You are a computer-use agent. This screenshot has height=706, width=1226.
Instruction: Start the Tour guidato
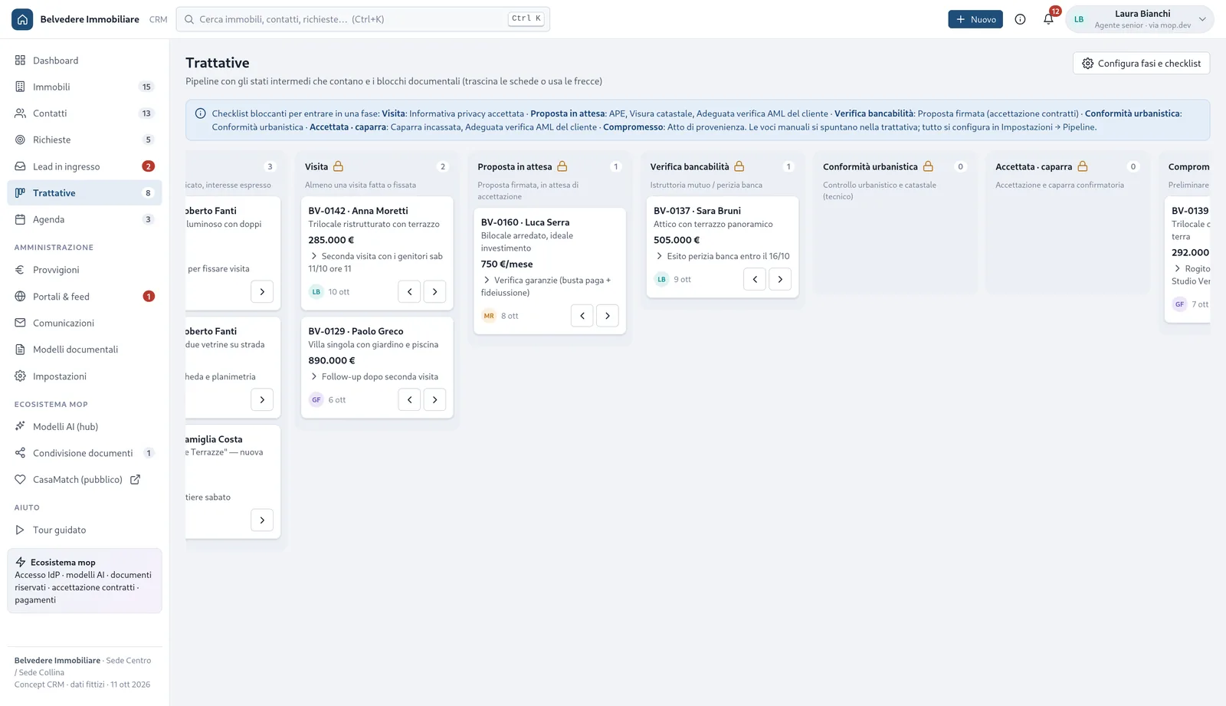coord(84,530)
